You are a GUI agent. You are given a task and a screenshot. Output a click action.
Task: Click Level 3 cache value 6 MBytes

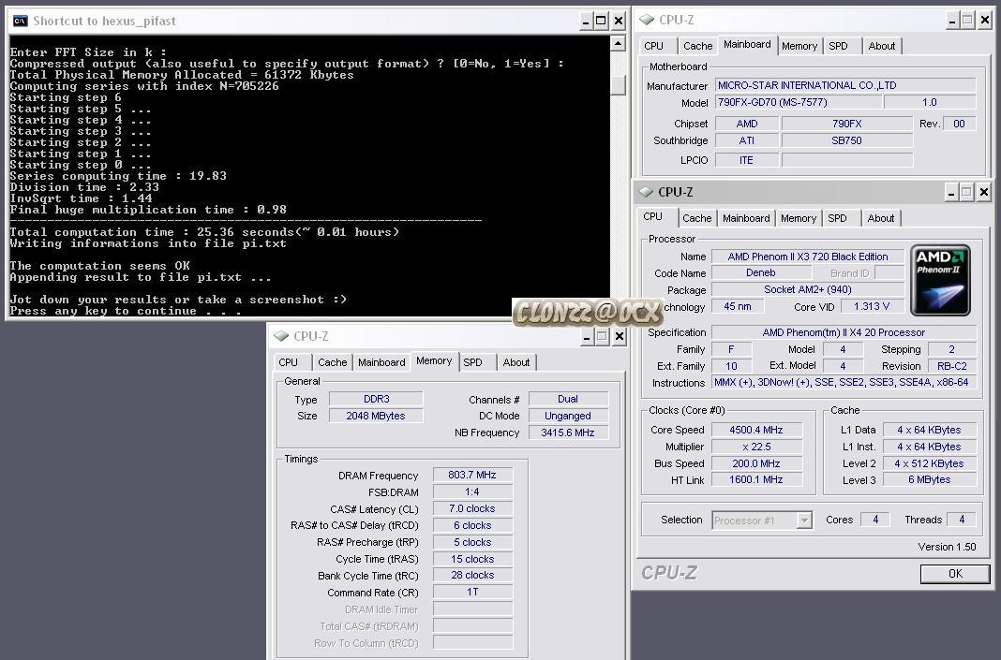(x=930, y=479)
